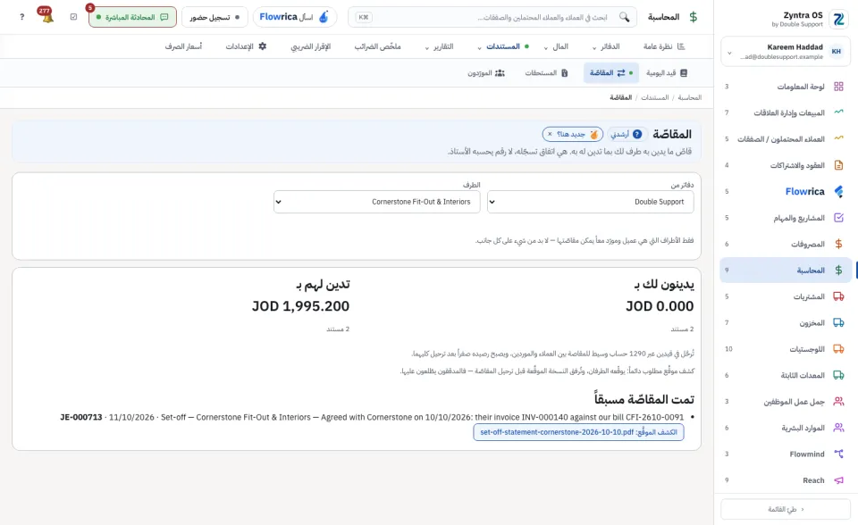Open المشتريات truck icon in sidebar

point(838,296)
